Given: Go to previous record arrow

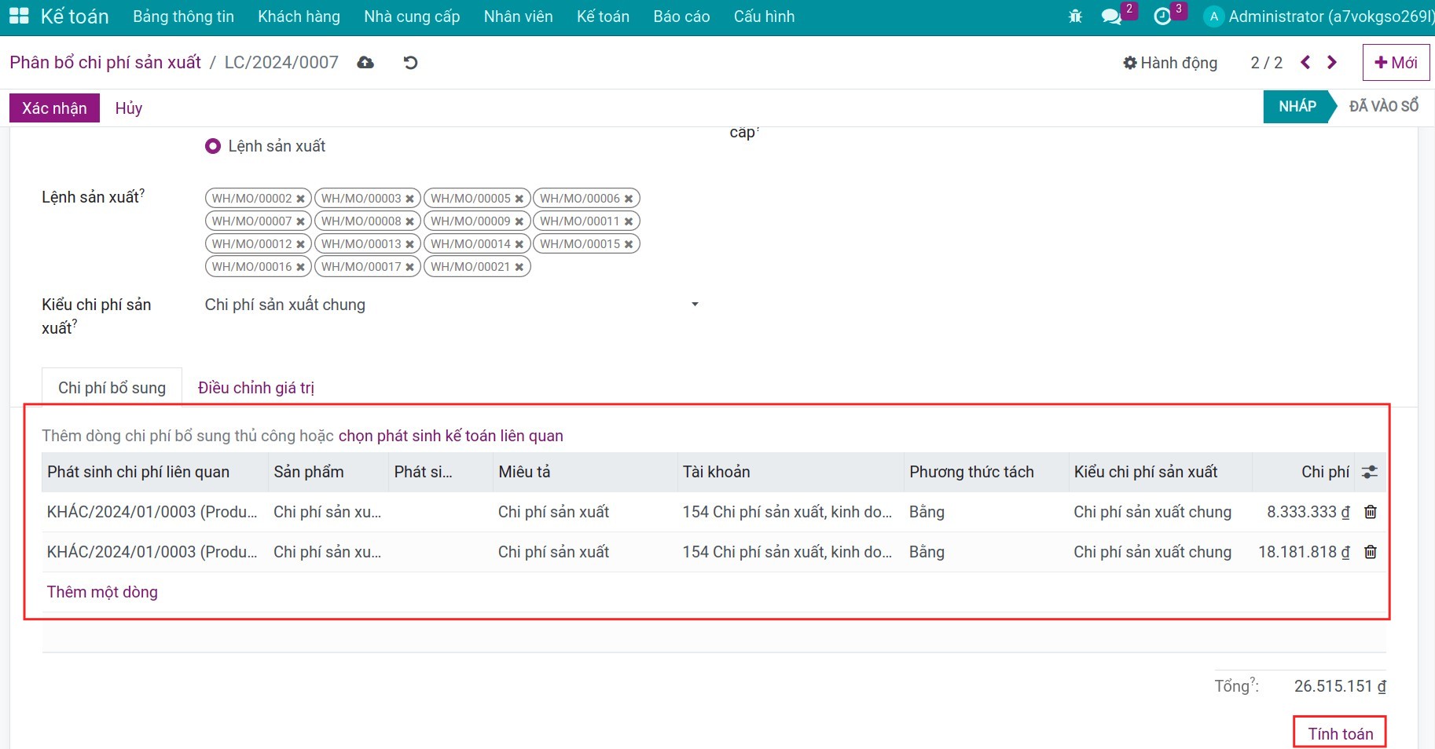Looking at the screenshot, I should click(1305, 62).
